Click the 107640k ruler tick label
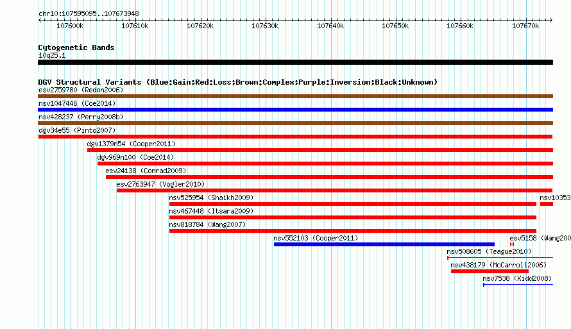The width and height of the screenshot is (571, 329). tap(330, 26)
